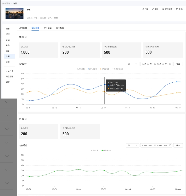Image resolution: width=186 pixels, height=196 pixels.
Task: Click the 分享 share icon
Action: [143, 9]
